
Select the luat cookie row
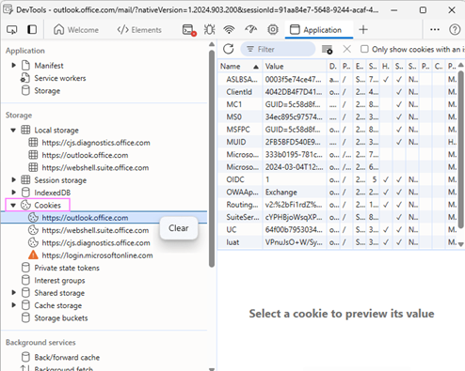338,242
